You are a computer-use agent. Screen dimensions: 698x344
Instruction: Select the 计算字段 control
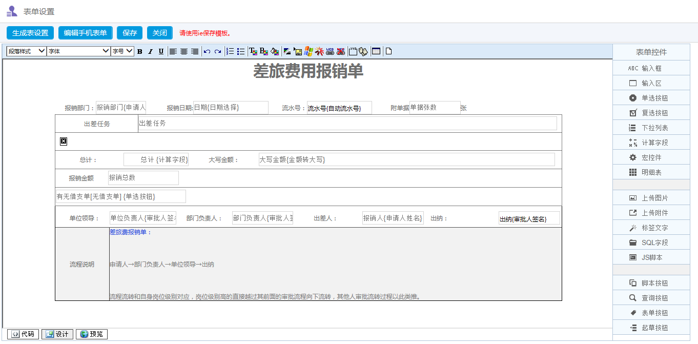(x=651, y=142)
